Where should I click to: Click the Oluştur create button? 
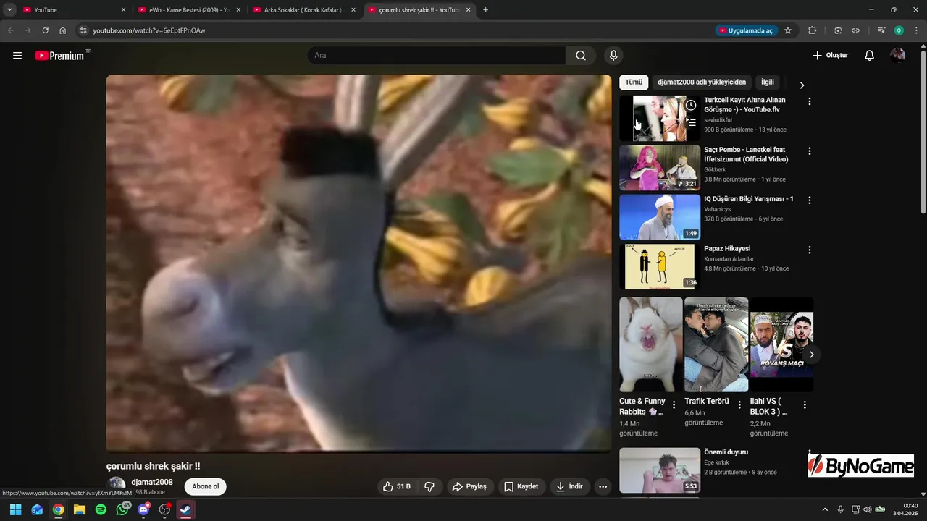(x=830, y=56)
